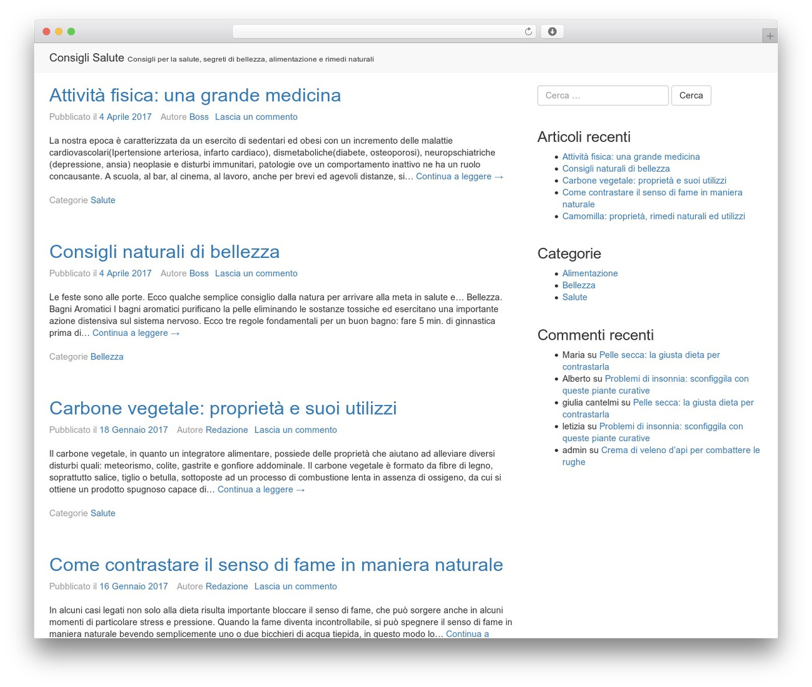Viewport: 812px width, 687px height.
Task: Click date 4 Aprile 2017 under Attività fisica
Action: [125, 117]
